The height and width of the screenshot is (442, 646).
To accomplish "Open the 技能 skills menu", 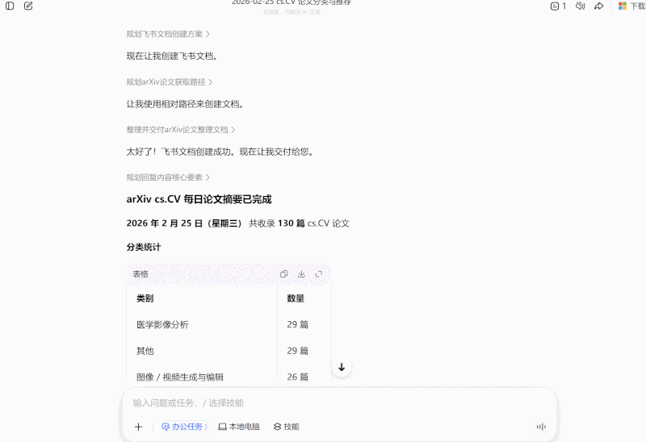I will click(287, 427).
